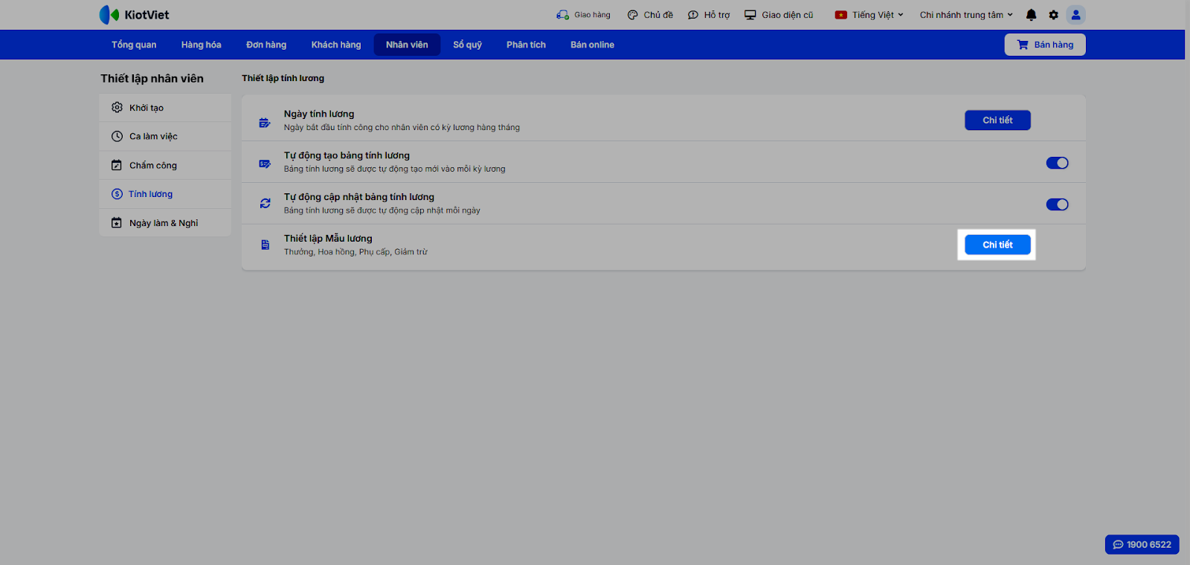Image resolution: width=1190 pixels, height=565 pixels.
Task: Click Chi tiết for Ngày tính lương
Action: coord(997,120)
